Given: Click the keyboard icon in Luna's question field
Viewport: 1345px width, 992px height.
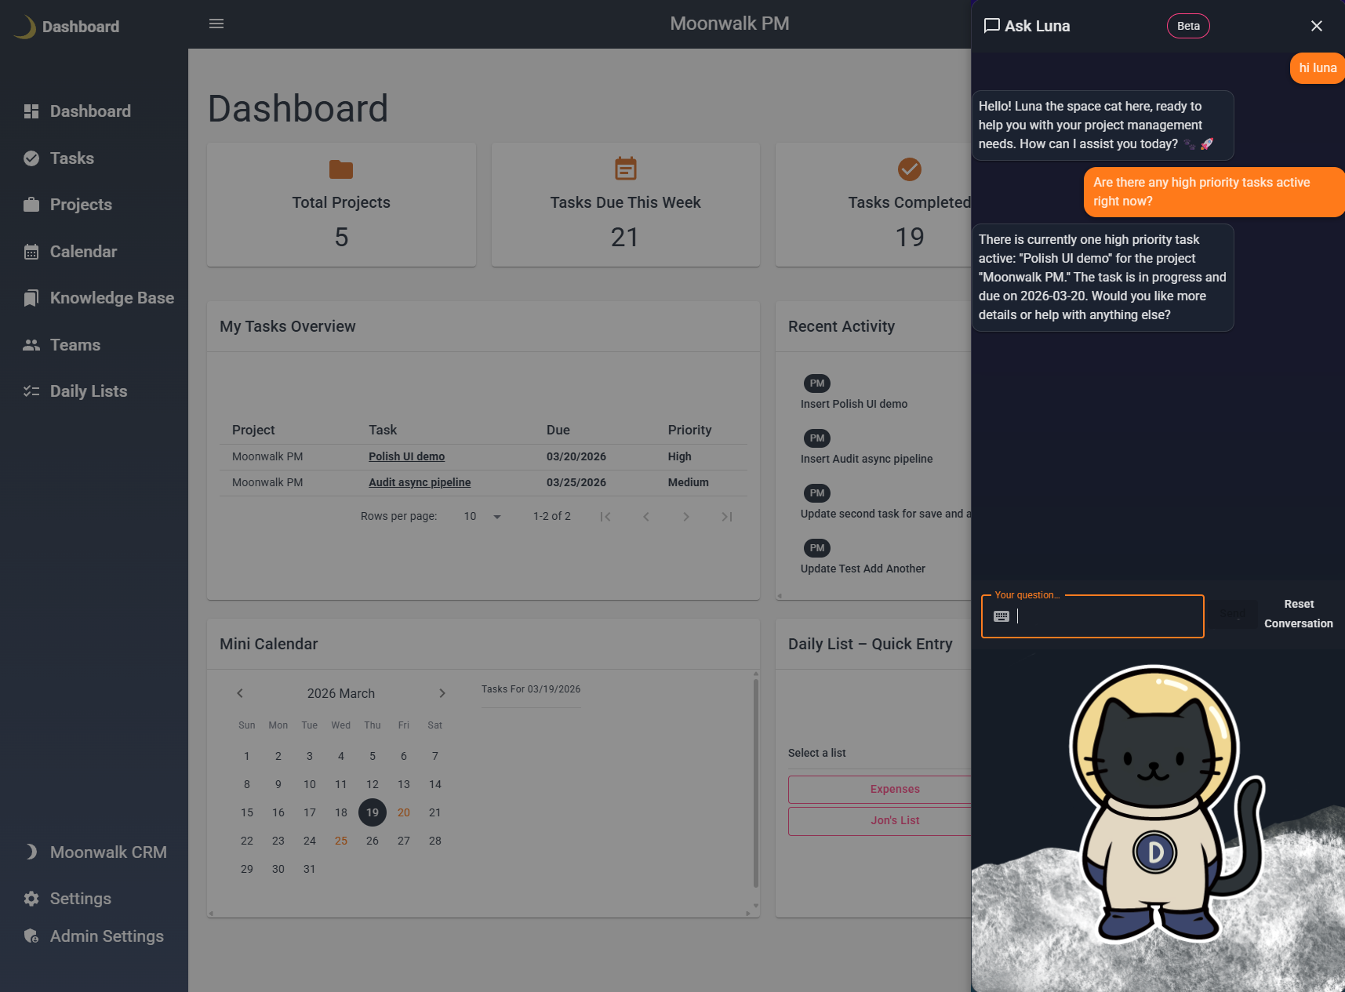Looking at the screenshot, I should [x=1001, y=616].
